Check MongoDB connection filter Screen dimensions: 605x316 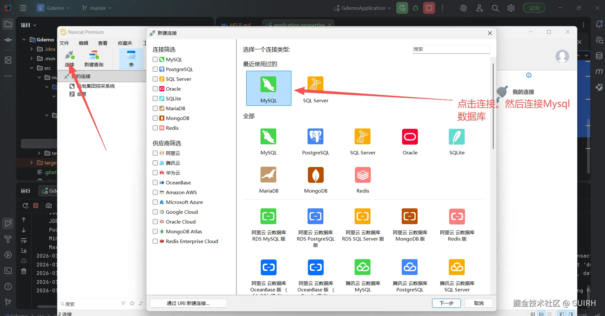click(155, 118)
